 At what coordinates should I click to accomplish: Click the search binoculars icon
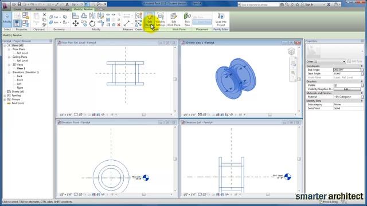(x=282, y=4)
